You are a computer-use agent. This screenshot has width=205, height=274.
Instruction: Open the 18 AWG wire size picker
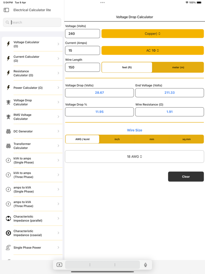pos(135,157)
